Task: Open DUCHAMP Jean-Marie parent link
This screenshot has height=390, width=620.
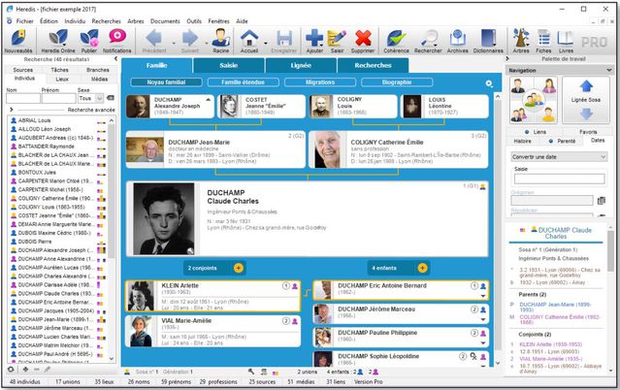Action: click(x=555, y=308)
